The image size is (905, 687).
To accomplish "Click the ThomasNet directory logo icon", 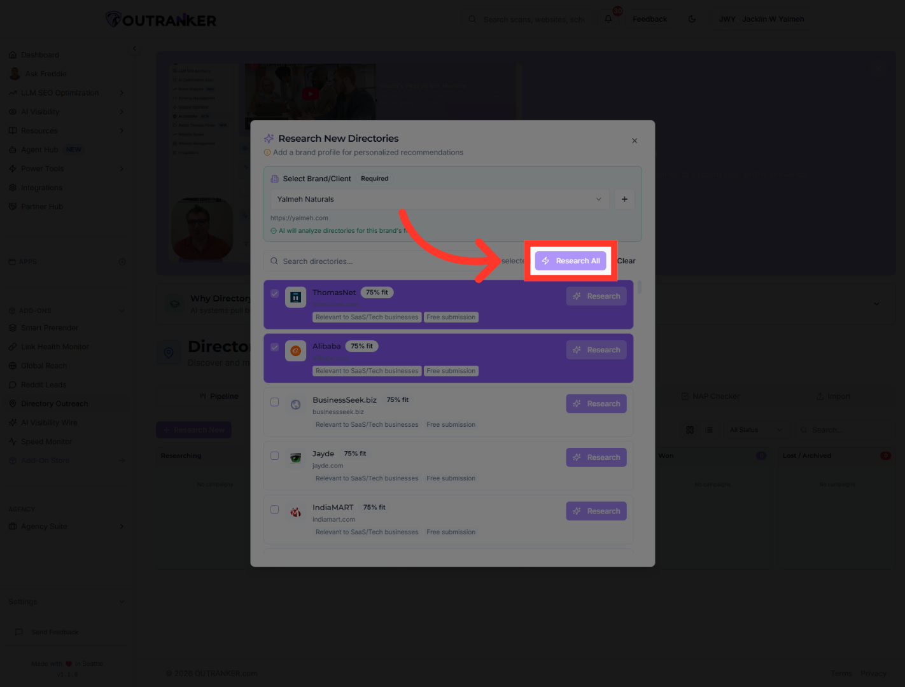I will 295,297.
